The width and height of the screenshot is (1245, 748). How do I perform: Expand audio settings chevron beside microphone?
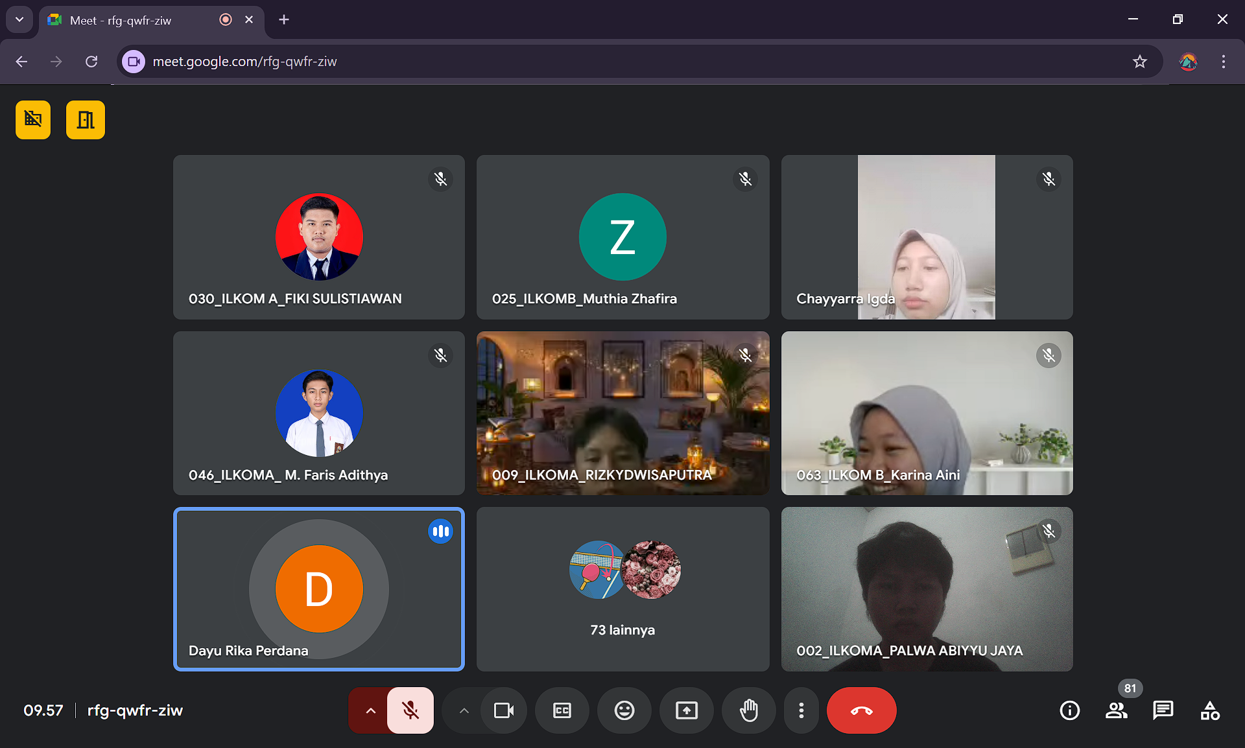(370, 710)
